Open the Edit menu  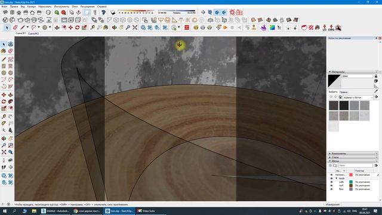[x=14, y=7]
